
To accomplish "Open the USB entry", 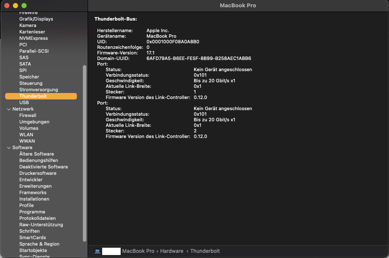I will 24,103.
